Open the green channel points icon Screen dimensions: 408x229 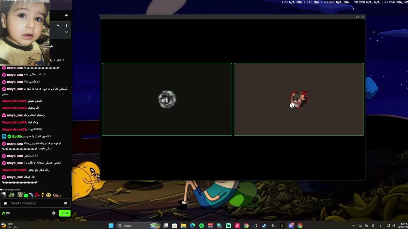tap(3, 213)
